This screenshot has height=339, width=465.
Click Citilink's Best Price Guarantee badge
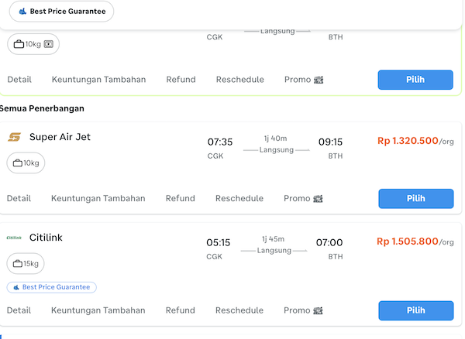(x=51, y=287)
